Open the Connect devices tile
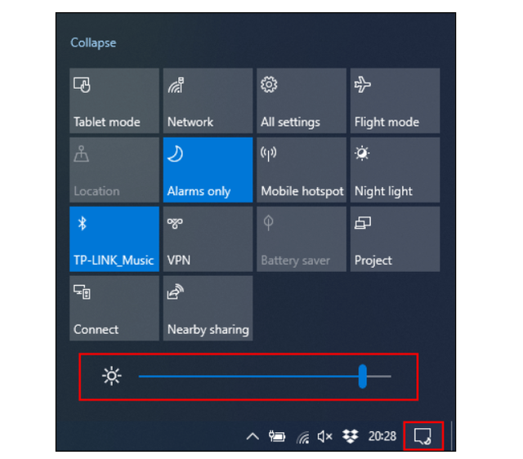This screenshot has height=459, width=523. click(114, 308)
